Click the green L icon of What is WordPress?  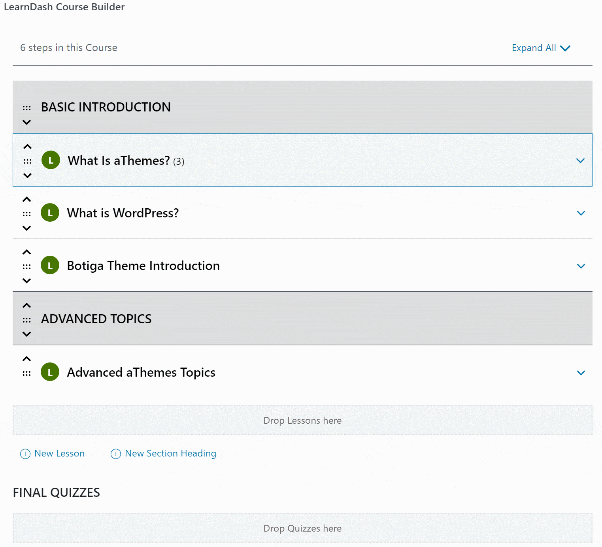coord(50,213)
